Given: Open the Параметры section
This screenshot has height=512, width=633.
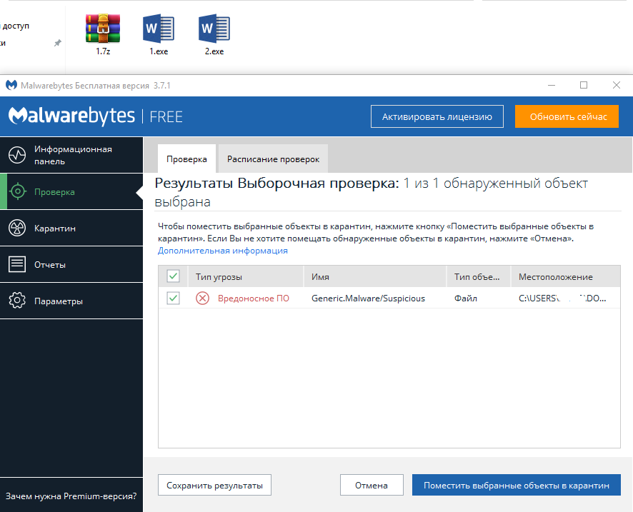Looking at the screenshot, I should [71, 301].
